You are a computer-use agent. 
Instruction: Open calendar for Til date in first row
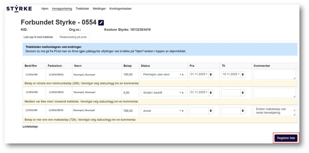coord(243,74)
